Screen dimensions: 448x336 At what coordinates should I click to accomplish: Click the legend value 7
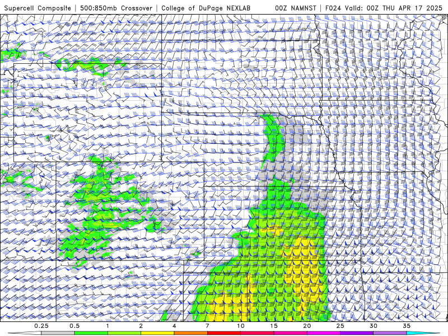tap(207, 326)
